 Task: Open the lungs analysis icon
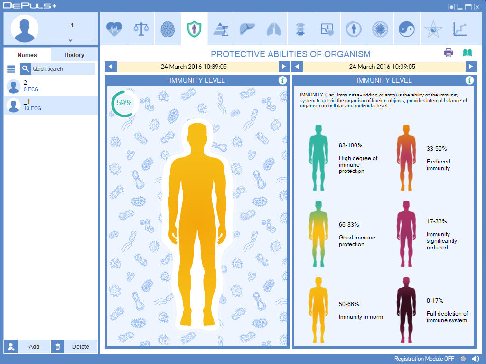tap(273, 29)
